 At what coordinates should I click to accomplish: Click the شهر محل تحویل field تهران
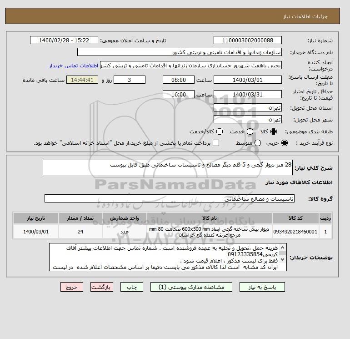pos(248,120)
